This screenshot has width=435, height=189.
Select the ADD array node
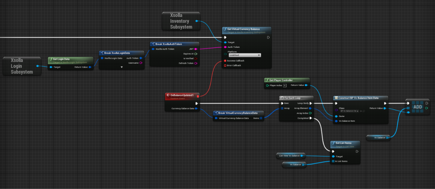click(418, 107)
